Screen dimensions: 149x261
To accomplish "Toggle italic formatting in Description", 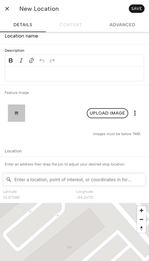I will (x=21, y=60).
